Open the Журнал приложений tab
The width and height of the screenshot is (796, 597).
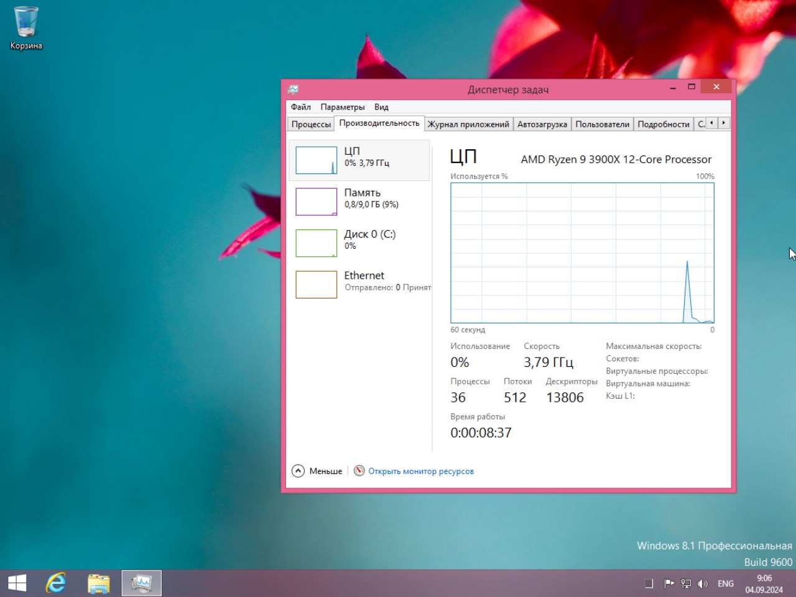(468, 124)
